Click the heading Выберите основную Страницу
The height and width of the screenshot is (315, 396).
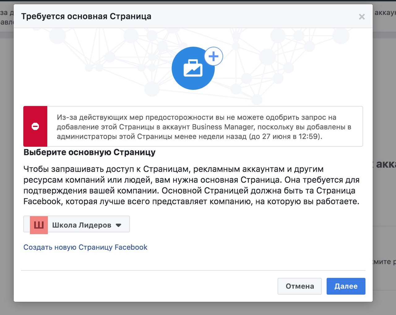(89, 152)
